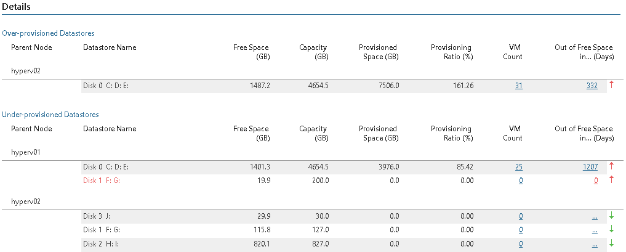Click red up arrow on Disk 1 F: G: under hyperv01
626x252 pixels.
612,180
